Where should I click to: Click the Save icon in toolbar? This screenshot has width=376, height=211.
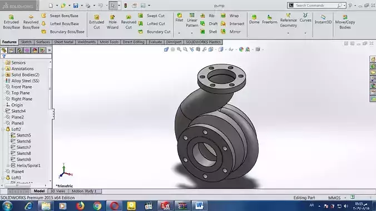pos(76,6)
